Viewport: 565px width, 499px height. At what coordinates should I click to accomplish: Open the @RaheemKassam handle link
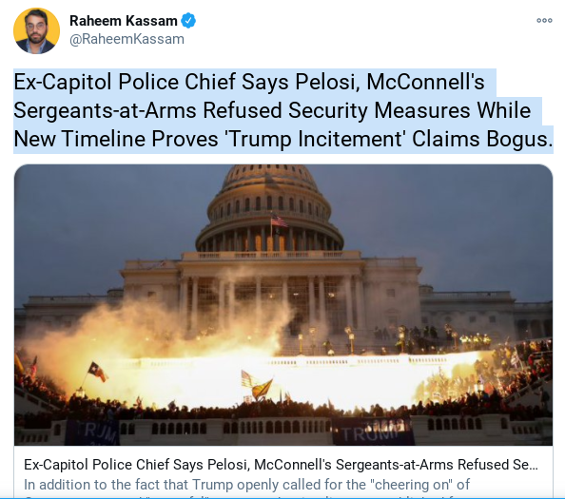tap(127, 39)
